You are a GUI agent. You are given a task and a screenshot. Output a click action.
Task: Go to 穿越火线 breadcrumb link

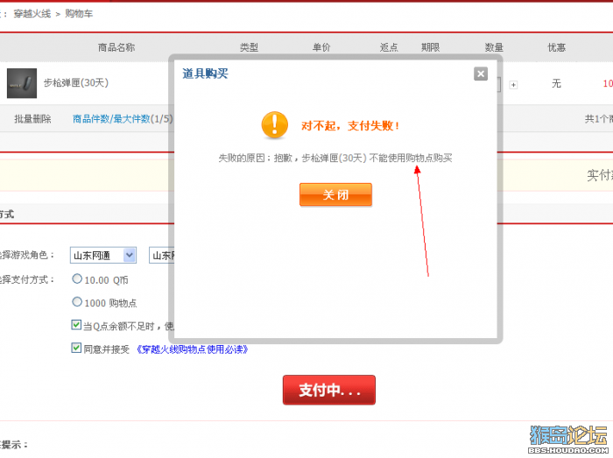click(32, 14)
